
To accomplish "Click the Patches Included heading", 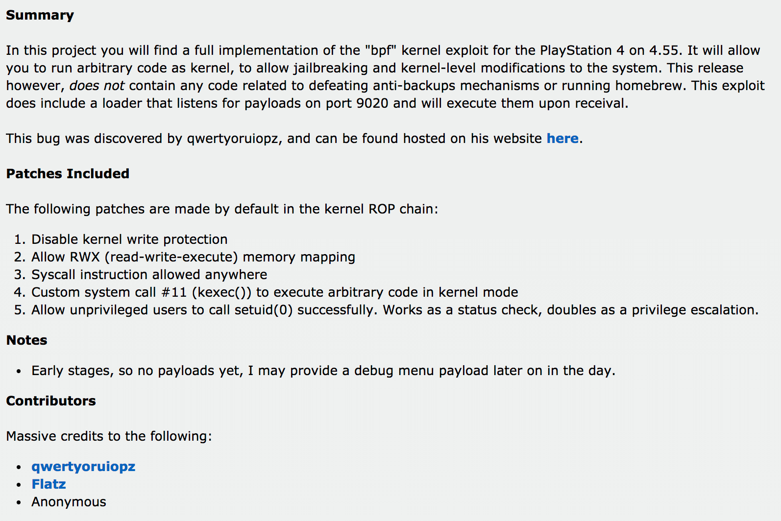I will pyautogui.click(x=68, y=174).
